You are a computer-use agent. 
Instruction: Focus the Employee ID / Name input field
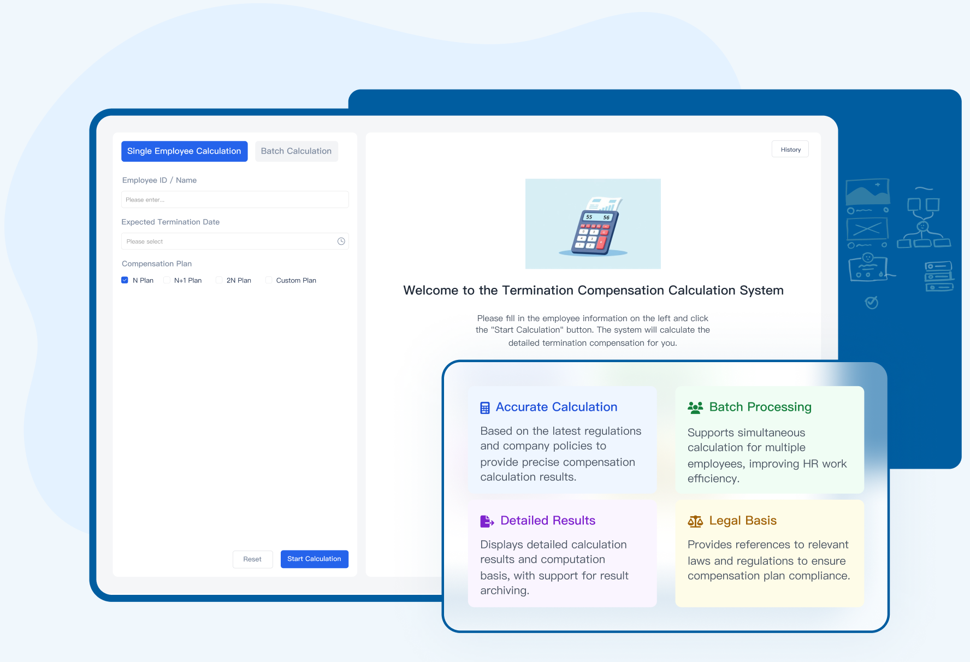pyautogui.click(x=235, y=200)
